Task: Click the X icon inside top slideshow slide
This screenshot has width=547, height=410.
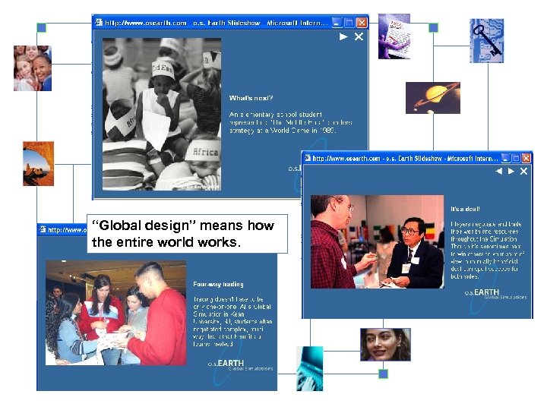Action: pyautogui.click(x=359, y=36)
